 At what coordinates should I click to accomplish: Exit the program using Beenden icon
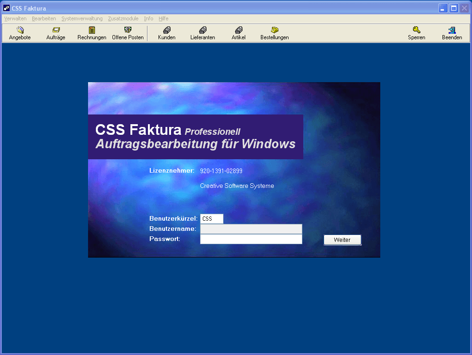pyautogui.click(x=452, y=33)
